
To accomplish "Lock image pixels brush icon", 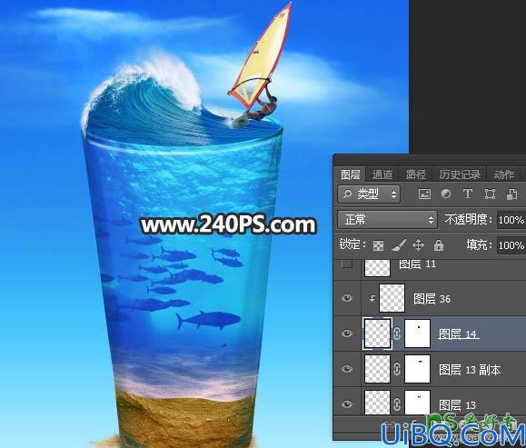I will click(399, 245).
